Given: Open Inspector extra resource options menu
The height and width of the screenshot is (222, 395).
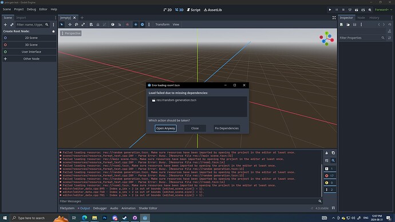Looking at the screenshot, I should (x=361, y=25).
